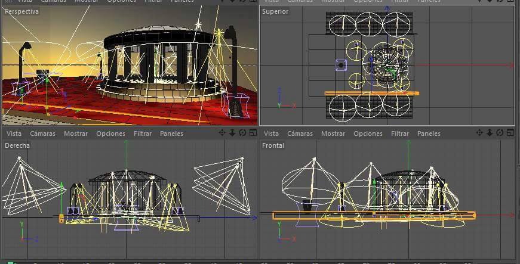Click the zoom view icon in Frontal viewport
The image size is (520, 264).
click(x=490, y=133)
